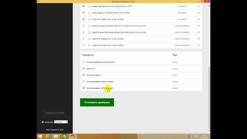Open File Explorer from the taskbar
Screen dimensions: 247x139
pos(56,136)
